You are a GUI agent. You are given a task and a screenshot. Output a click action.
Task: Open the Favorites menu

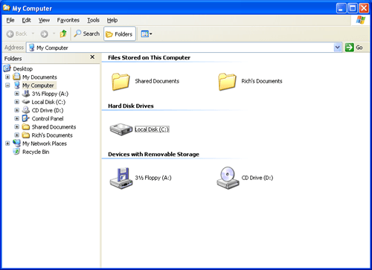[68, 20]
